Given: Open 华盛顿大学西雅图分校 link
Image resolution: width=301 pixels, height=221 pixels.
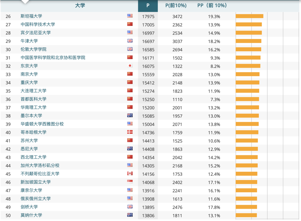Looking at the screenshot, I should [42, 124].
